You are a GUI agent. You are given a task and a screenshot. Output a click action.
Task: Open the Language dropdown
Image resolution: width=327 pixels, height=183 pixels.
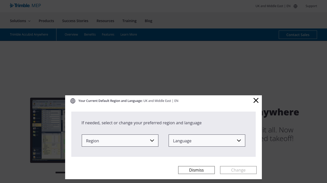coord(207,141)
